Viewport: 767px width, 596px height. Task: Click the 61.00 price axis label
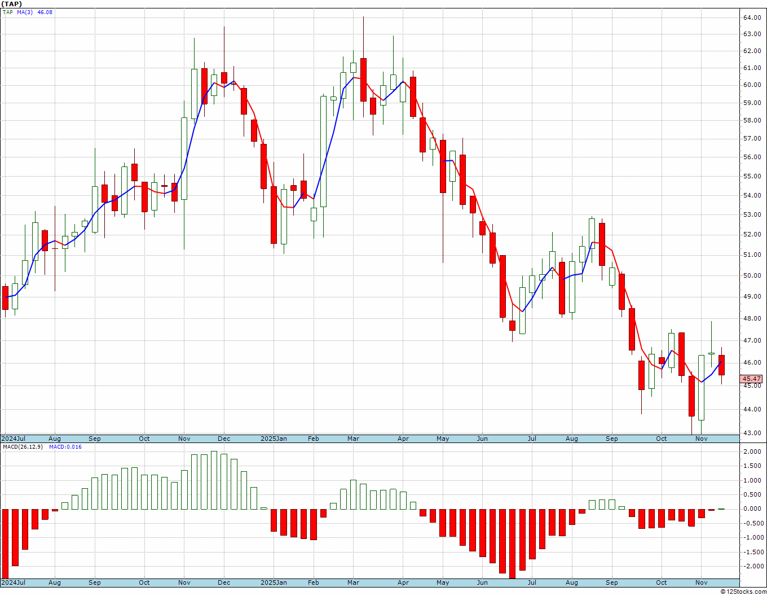[752, 68]
